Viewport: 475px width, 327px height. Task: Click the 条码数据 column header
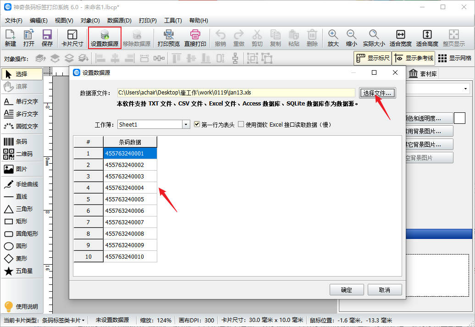point(130,142)
